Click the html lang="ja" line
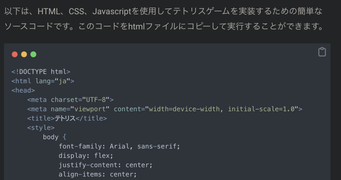This screenshot has width=341, height=180. point(43,81)
